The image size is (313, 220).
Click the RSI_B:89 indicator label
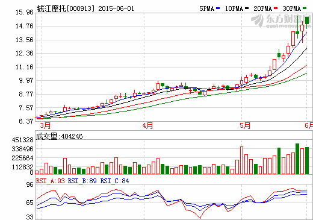coord(82,181)
